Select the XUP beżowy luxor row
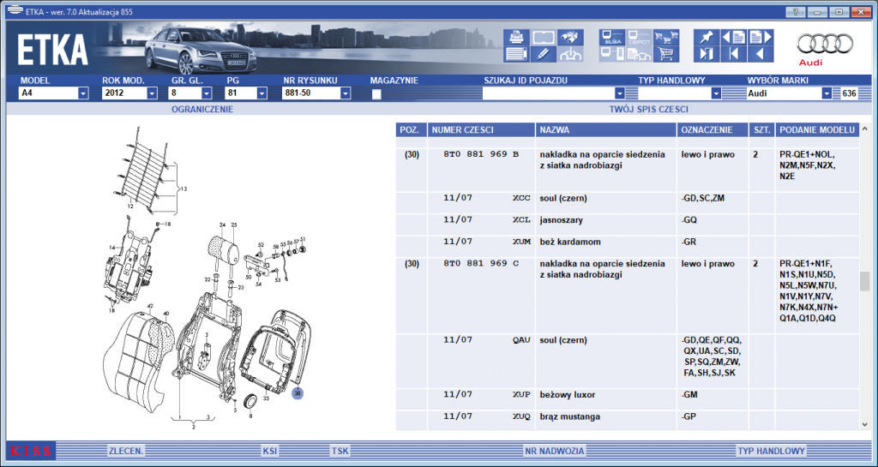Screen dimensions: 878x467 click(x=628, y=399)
